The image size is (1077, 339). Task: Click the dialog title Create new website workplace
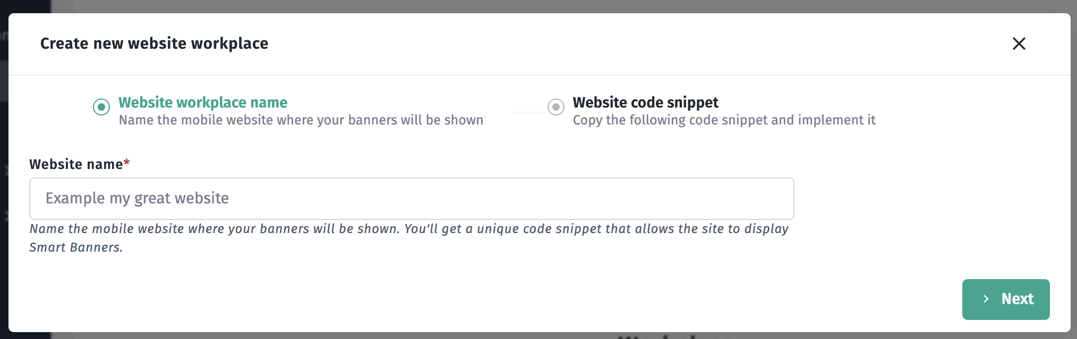point(155,43)
